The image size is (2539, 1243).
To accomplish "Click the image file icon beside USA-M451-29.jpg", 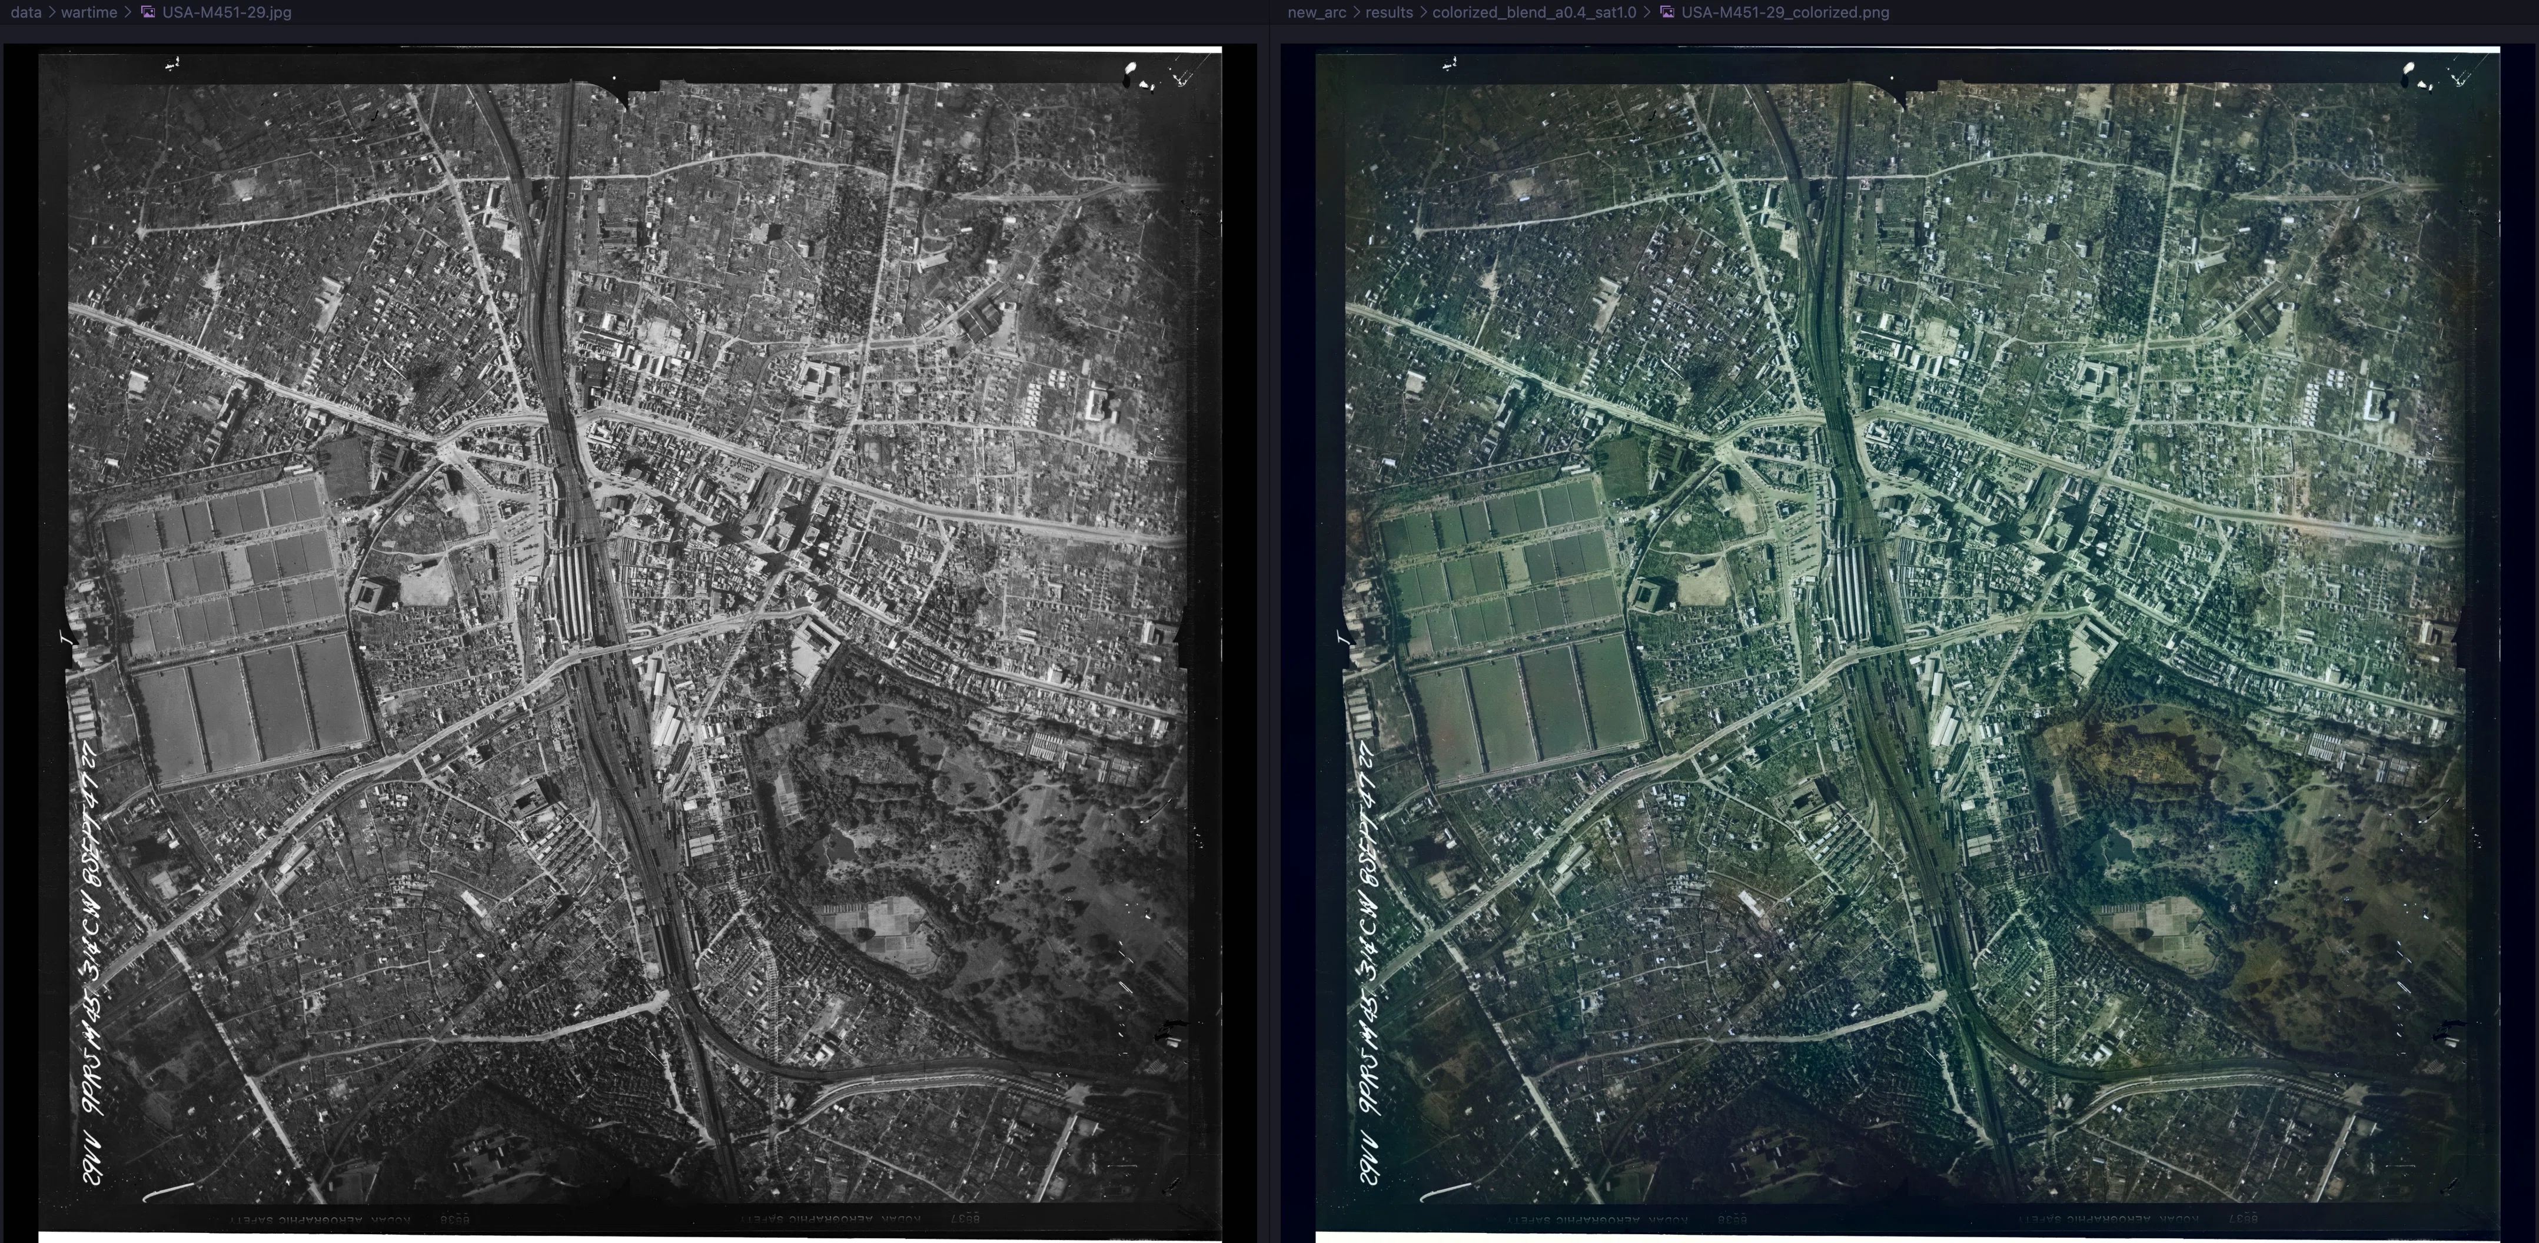I will (148, 13).
